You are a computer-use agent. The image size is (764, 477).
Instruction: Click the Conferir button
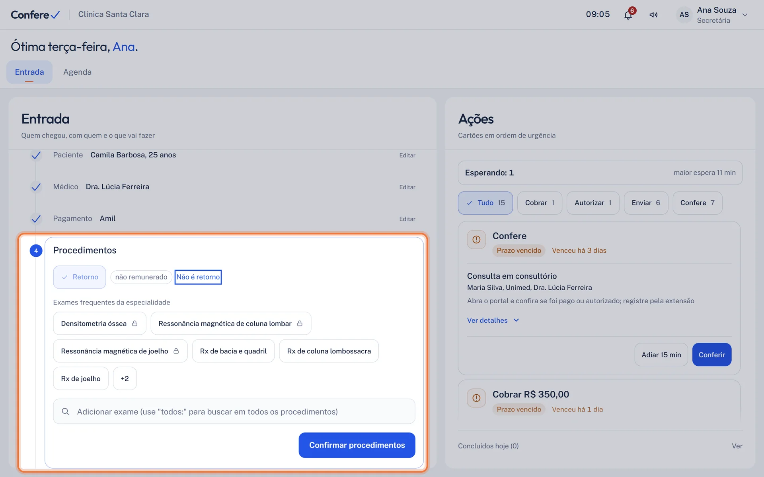(711, 355)
